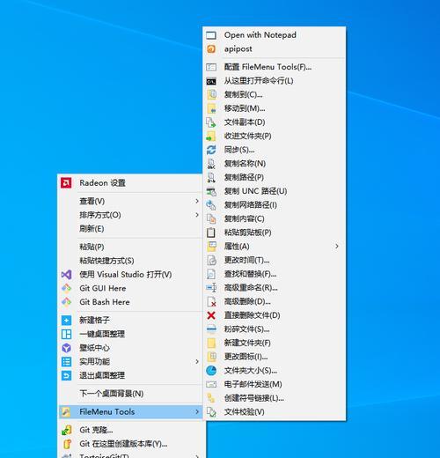Image resolution: width=440 pixels, height=458 pixels.
Task: Click the red Radeon 设置 icon
Action: [x=66, y=182]
